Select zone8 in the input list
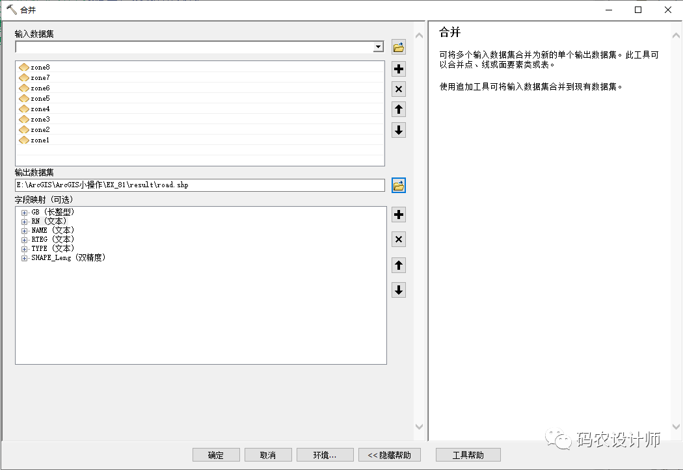The height and width of the screenshot is (470, 683). point(40,67)
